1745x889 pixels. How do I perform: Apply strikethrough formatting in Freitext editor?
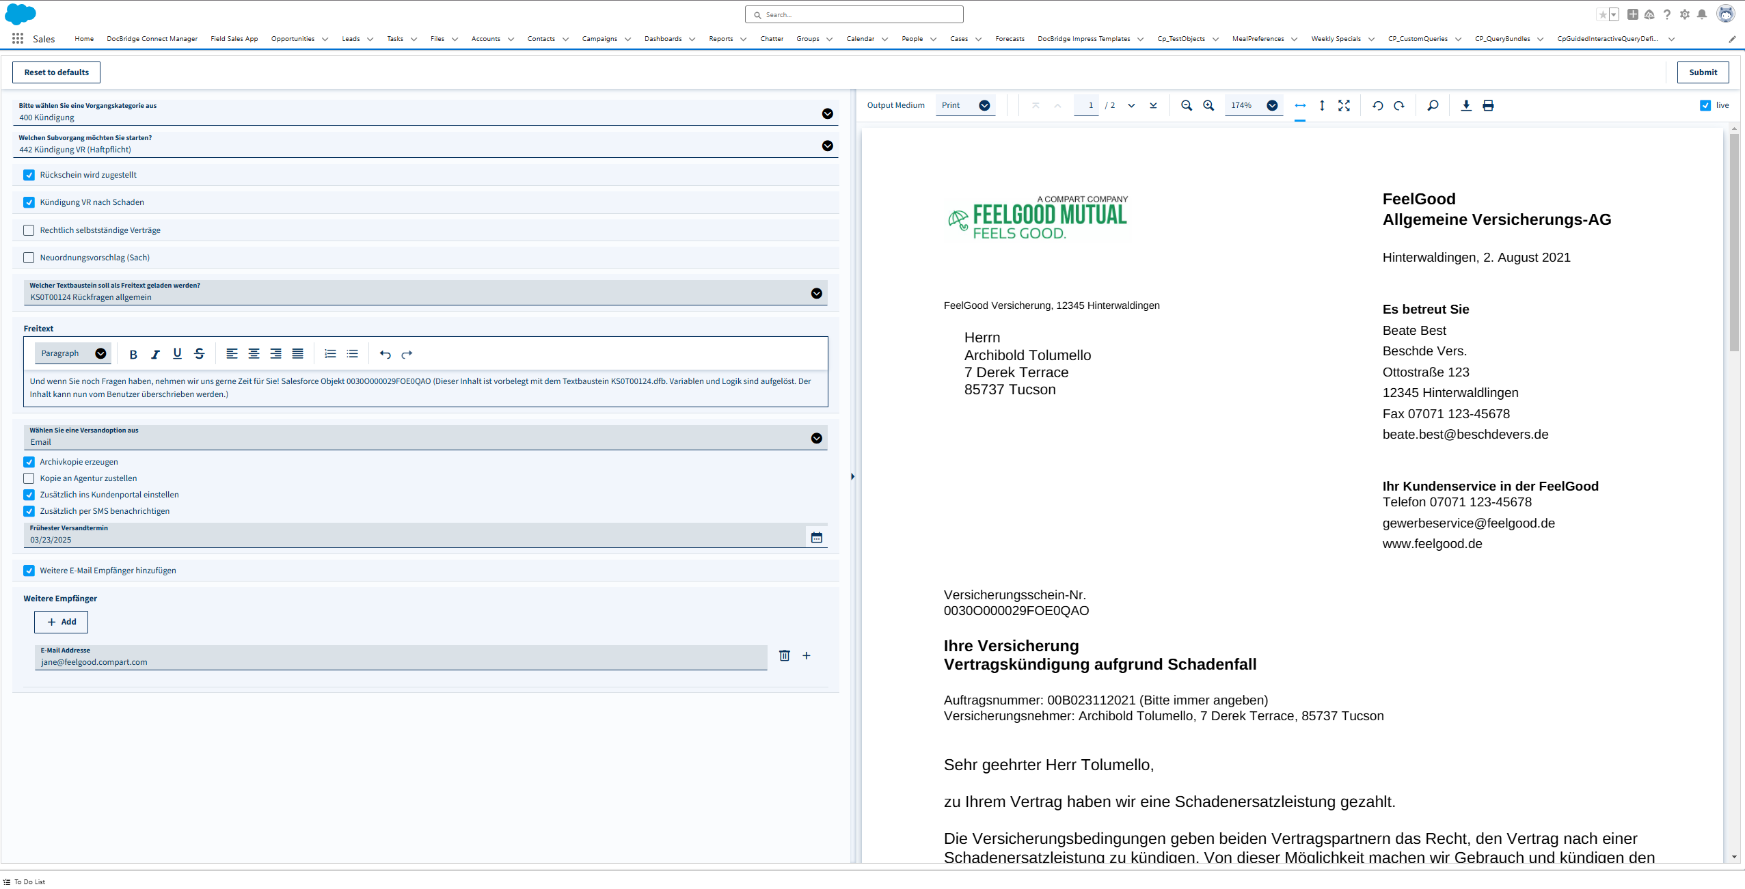pyautogui.click(x=199, y=354)
